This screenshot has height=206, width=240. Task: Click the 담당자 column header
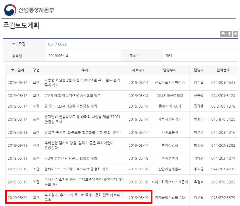tap(199, 70)
